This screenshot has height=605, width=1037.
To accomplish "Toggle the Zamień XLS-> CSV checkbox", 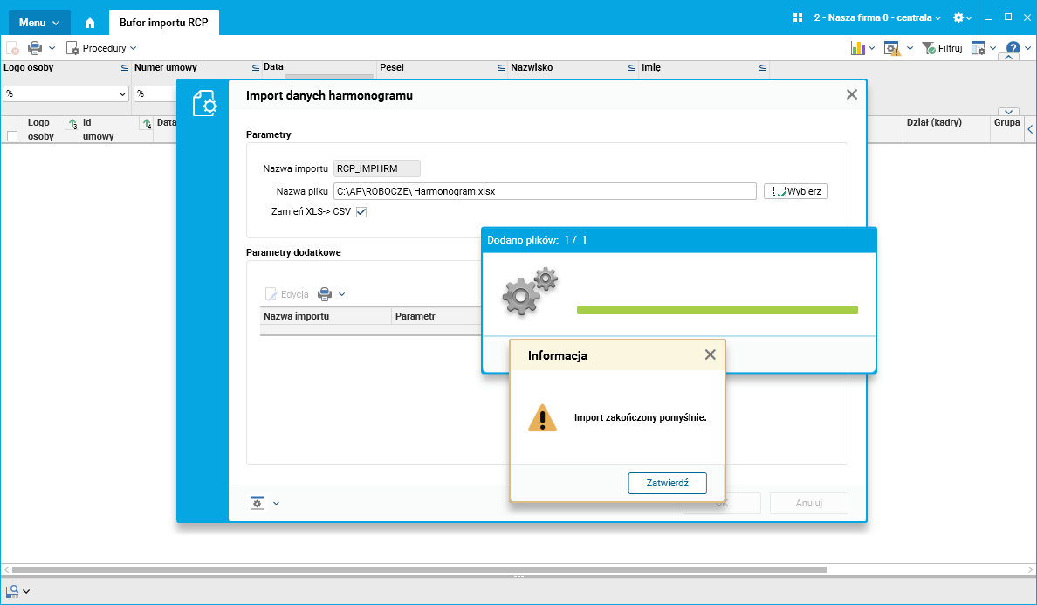I will tap(361, 212).
